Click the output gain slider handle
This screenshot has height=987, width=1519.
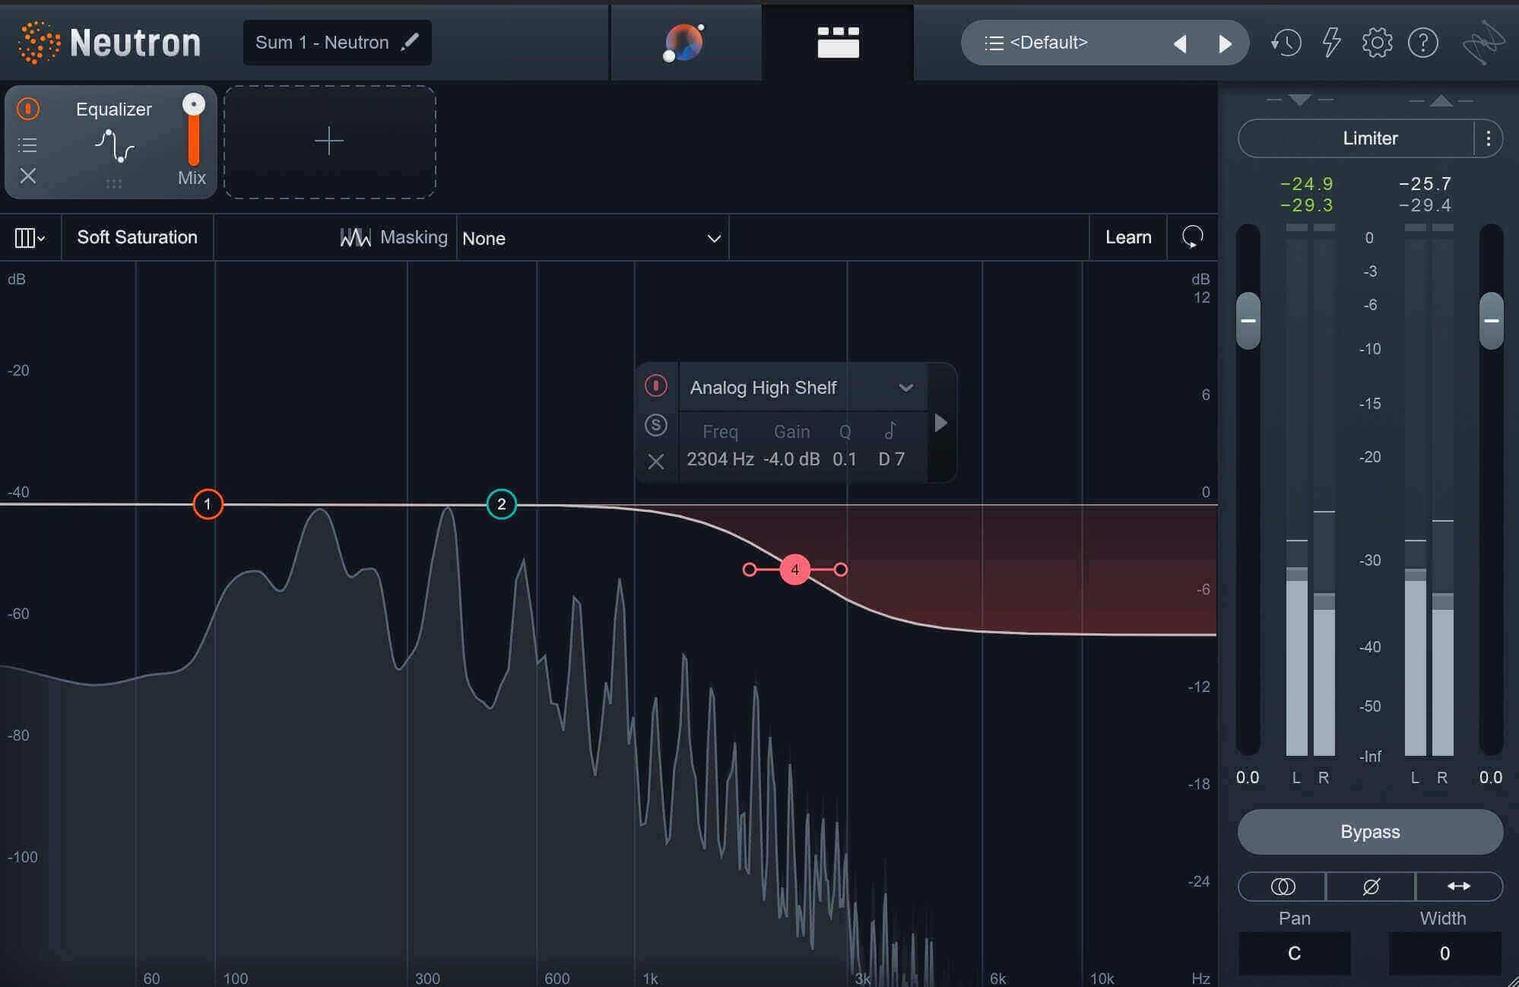click(1492, 321)
